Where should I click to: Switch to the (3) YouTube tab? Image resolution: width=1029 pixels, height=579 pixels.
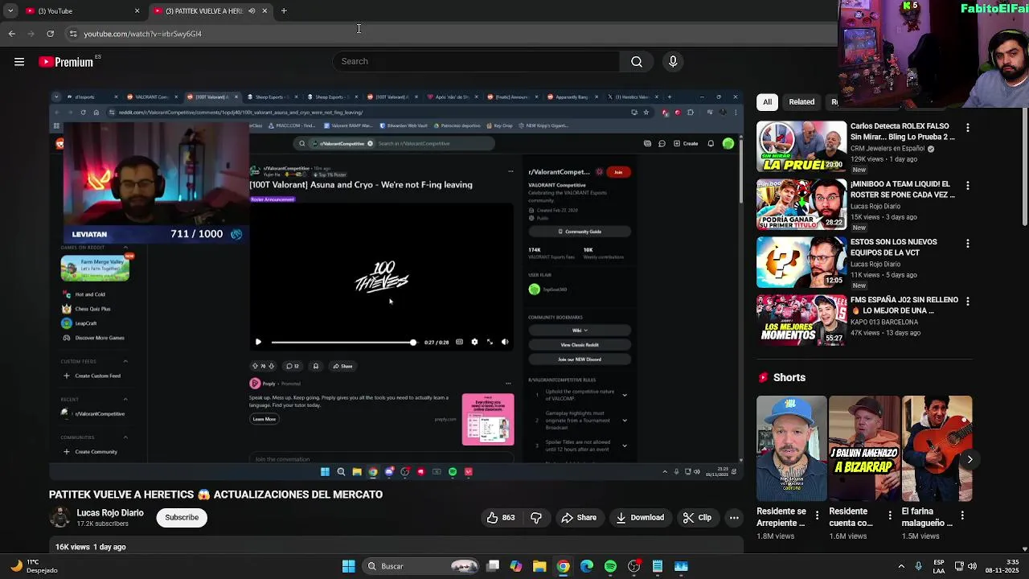point(79,10)
